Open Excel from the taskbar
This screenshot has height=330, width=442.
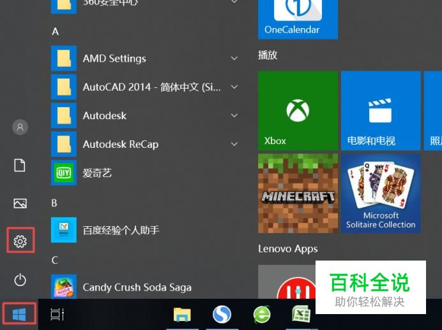[x=301, y=314]
